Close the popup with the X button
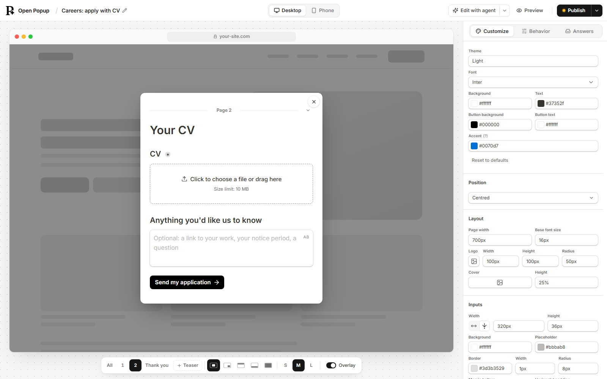The height and width of the screenshot is (379, 607). pos(314,102)
